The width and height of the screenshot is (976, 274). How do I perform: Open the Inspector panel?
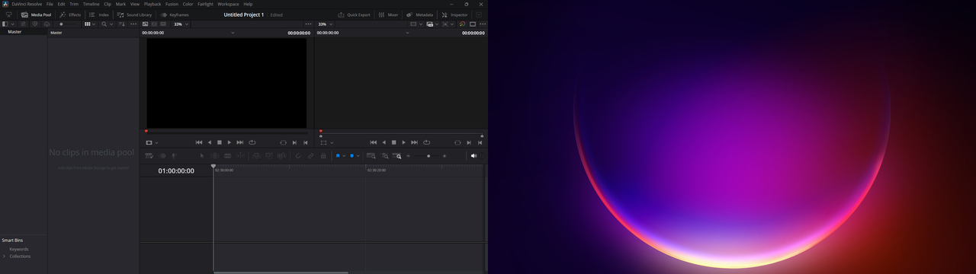(x=454, y=14)
